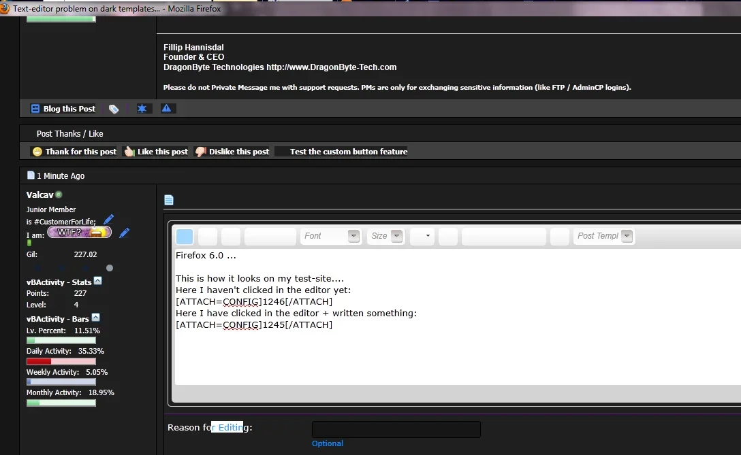The image size is (741, 455).
Task: Click the Post Thanks / Like heading
Action: [x=70, y=133]
